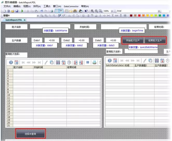The image size is (172, 141).
Task: Click the Data3 +0.00 value field
Action: [113, 40]
